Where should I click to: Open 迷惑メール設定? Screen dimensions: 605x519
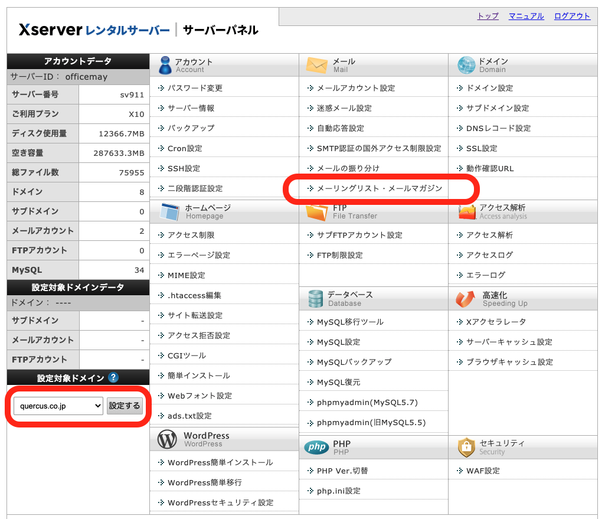(x=344, y=108)
